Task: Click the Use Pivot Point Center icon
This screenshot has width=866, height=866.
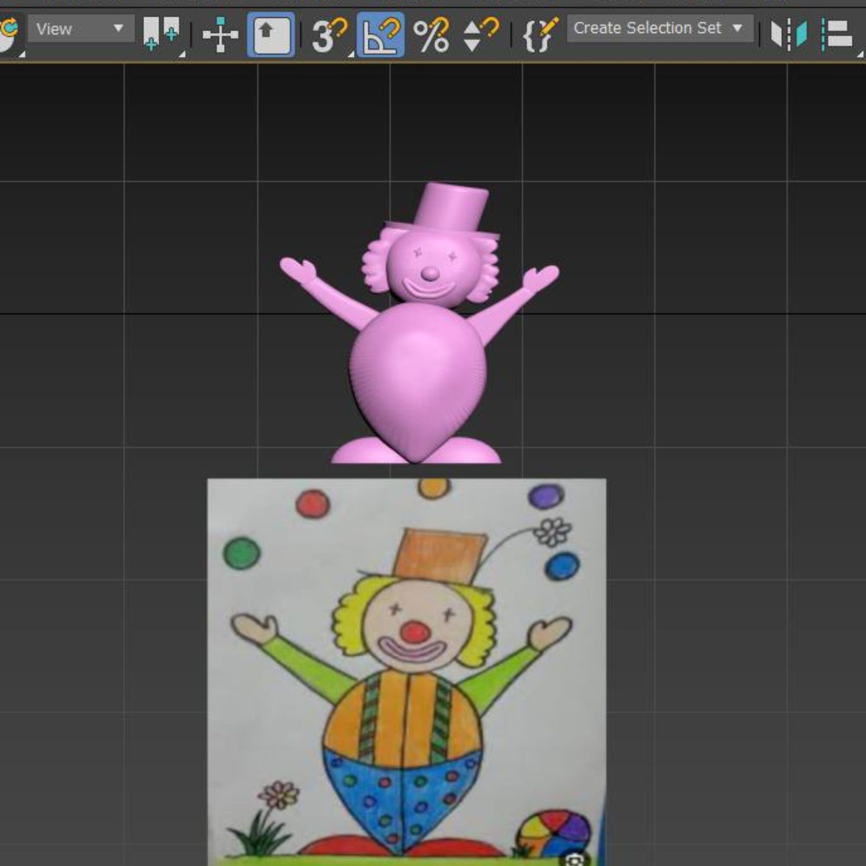Action: 162,34
